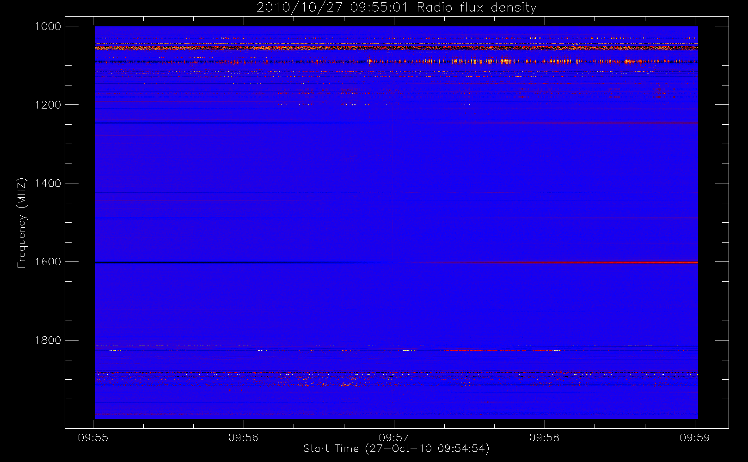
Task: Click the "1800" frequency tick label
Action: 49,340
